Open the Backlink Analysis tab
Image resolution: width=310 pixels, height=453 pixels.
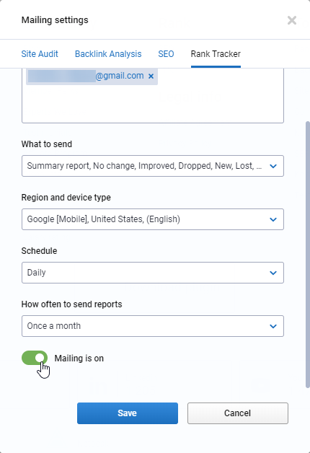(x=108, y=53)
